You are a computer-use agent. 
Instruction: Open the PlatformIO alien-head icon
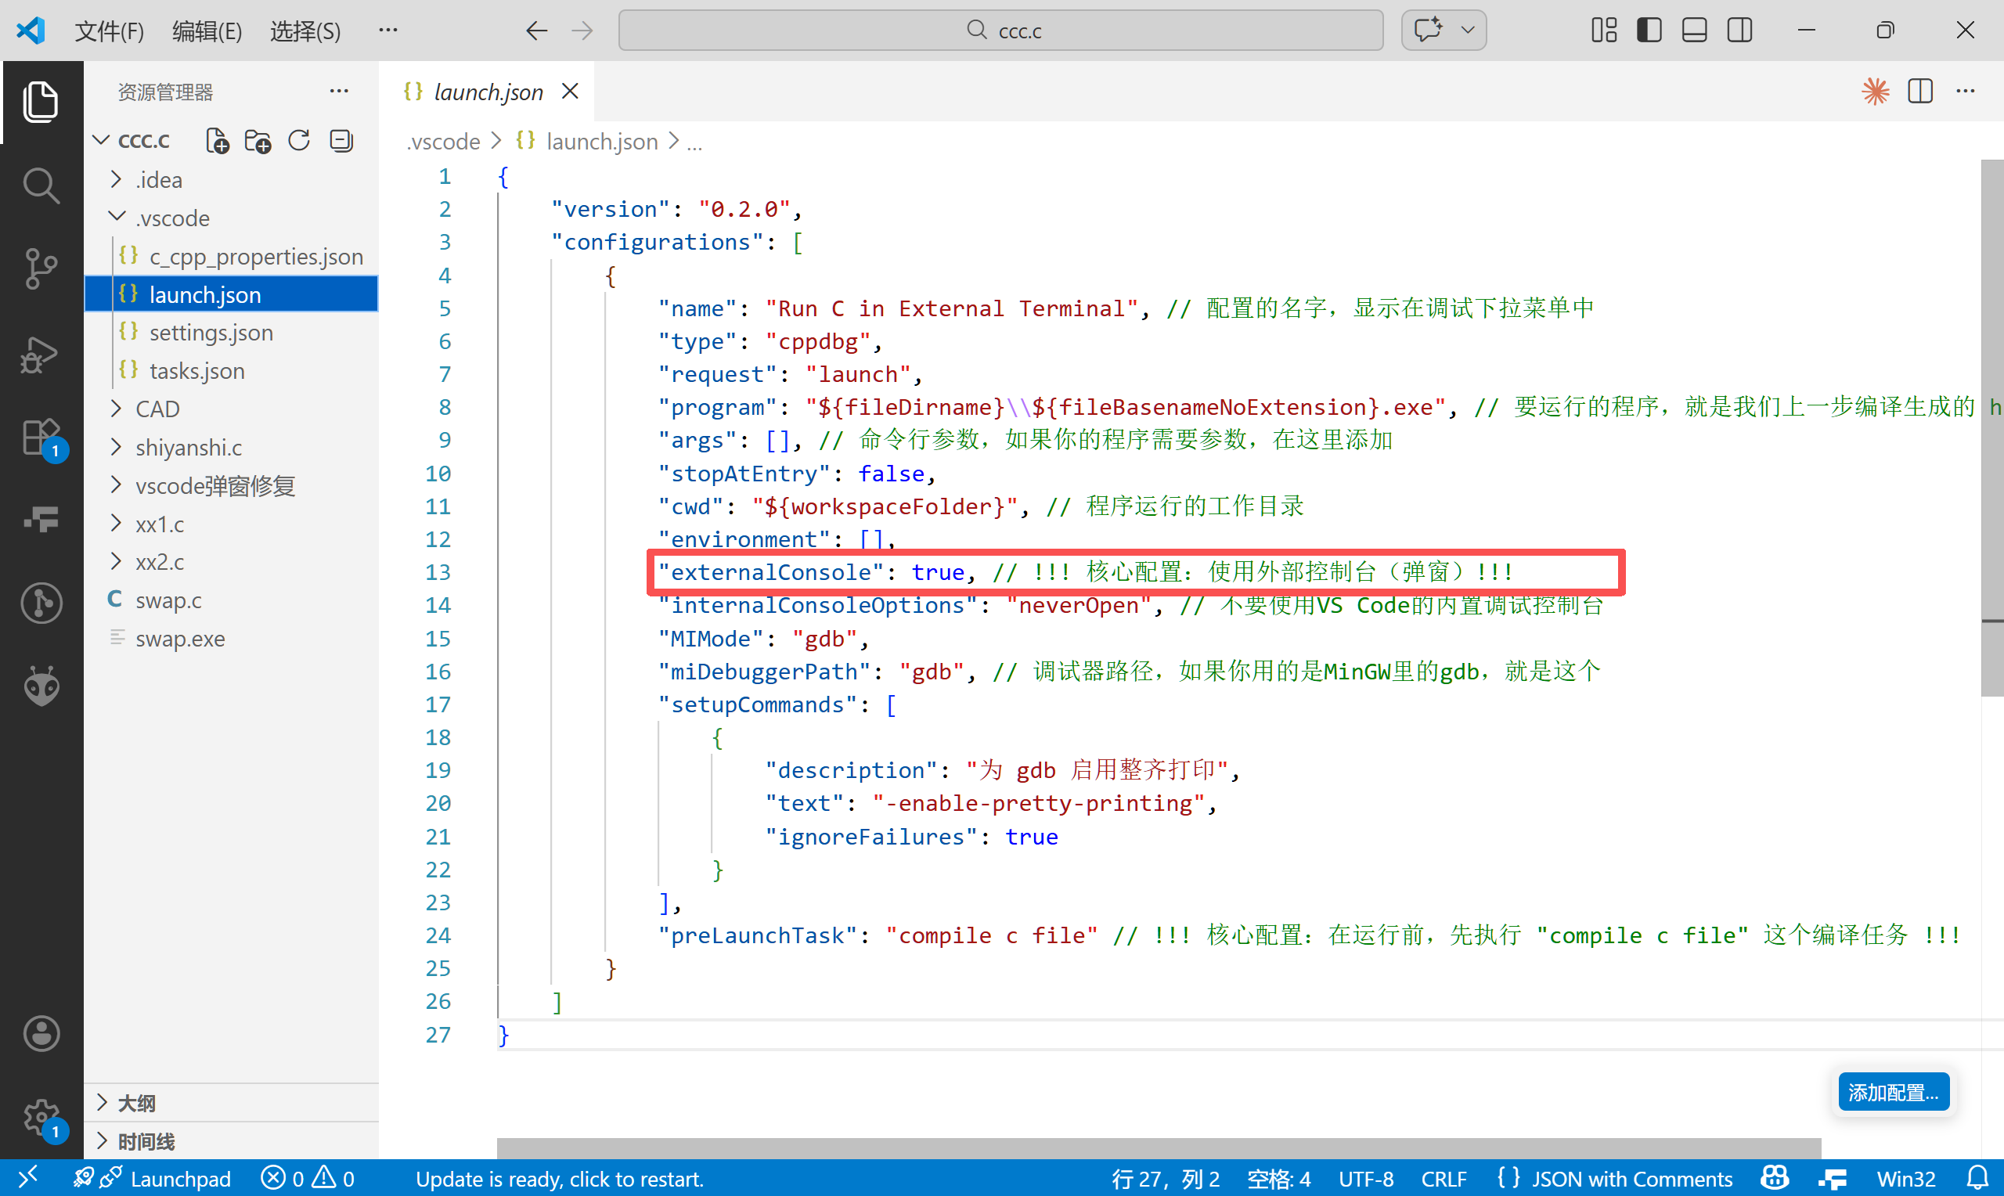click(40, 686)
